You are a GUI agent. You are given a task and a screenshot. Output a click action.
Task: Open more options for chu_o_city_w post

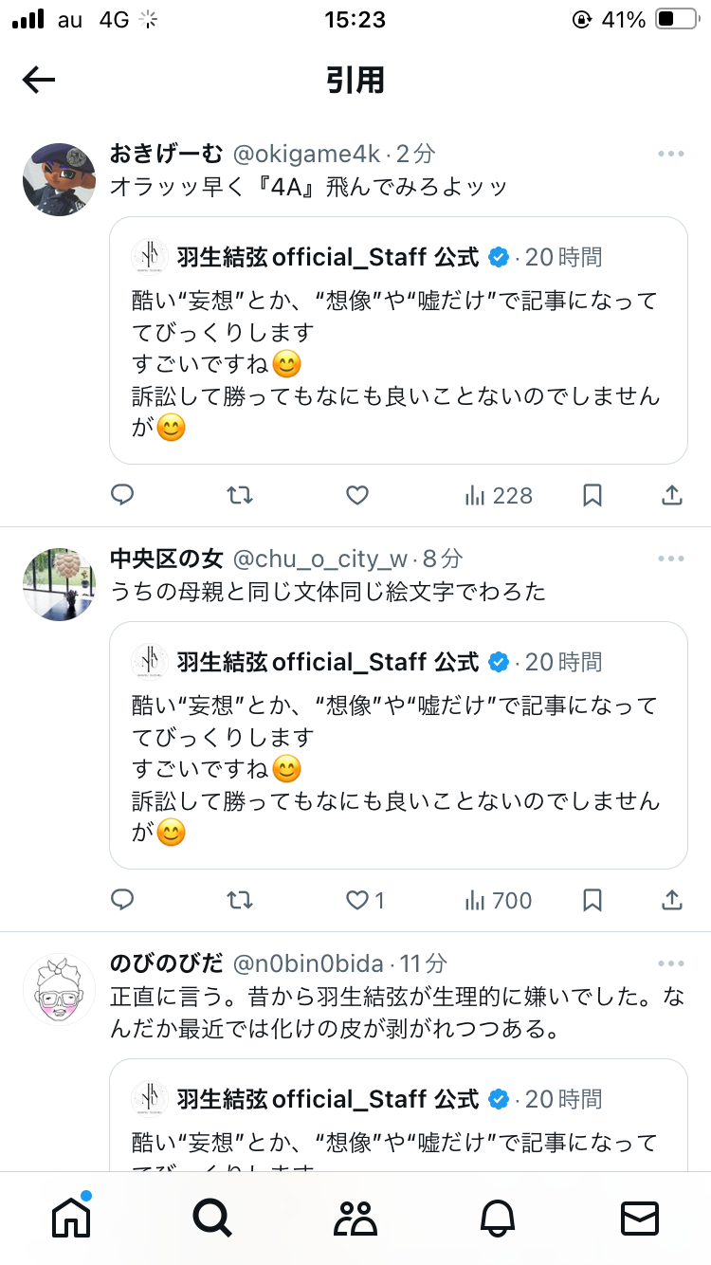tap(671, 559)
